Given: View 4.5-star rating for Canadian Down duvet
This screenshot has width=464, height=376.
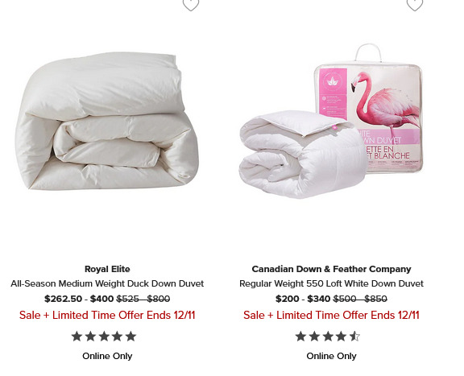Looking at the screenshot, I should pyautogui.click(x=328, y=337).
